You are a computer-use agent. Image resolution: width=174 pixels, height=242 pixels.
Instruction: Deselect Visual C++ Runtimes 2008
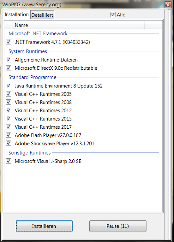8,102
